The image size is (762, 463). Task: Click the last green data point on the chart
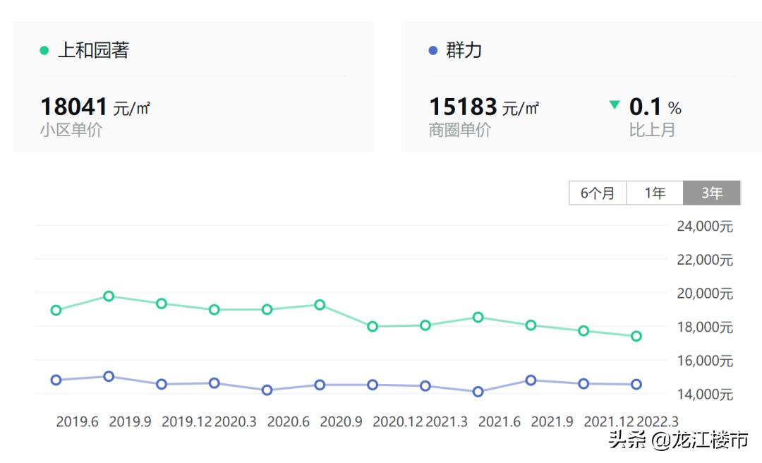coord(636,336)
